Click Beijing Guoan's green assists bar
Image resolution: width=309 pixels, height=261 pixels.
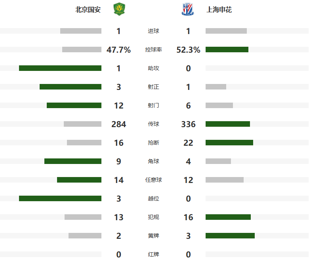point(60,68)
